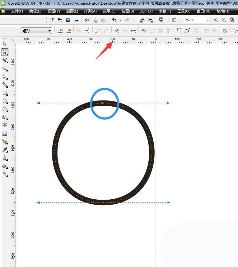This screenshot has height=267, width=238.
Task: Expand the undo history dropdown arrow
Action: coord(120,20)
